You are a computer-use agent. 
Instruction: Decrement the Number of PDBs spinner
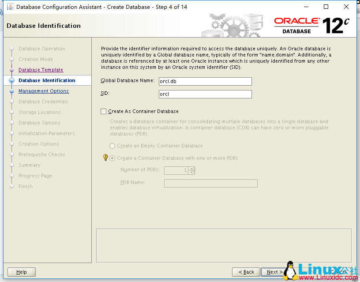tap(191, 173)
